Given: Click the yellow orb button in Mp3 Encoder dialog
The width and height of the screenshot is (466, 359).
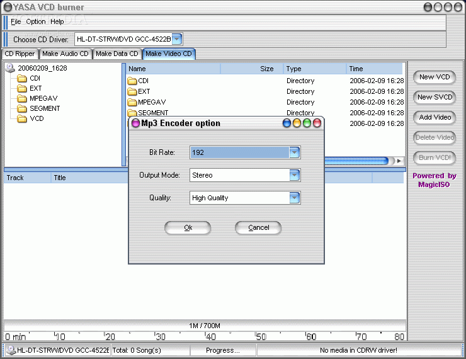Looking at the screenshot, I should (297, 123).
